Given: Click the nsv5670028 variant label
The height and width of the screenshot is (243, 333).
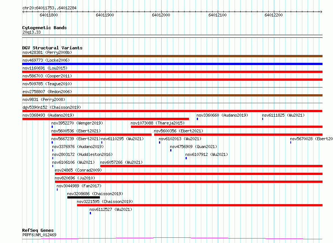Looking at the screenshot, I should (311, 139).
